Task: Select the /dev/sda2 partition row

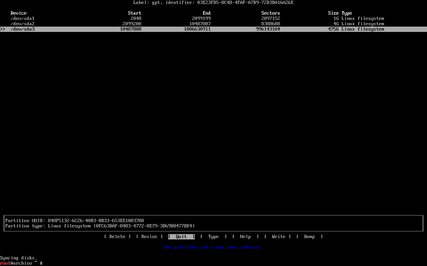Action: [x=22, y=24]
